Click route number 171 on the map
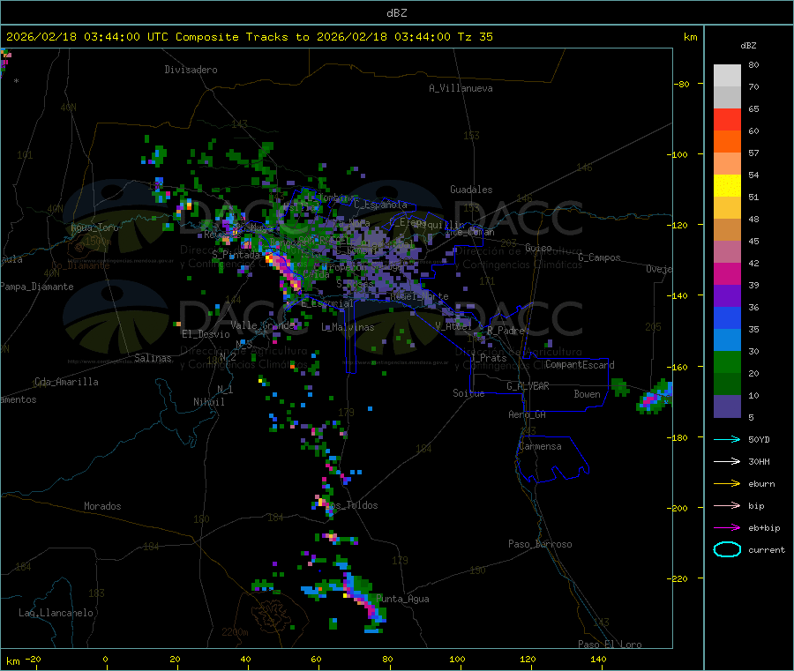Viewport: 794px width, 671px height. [x=487, y=281]
